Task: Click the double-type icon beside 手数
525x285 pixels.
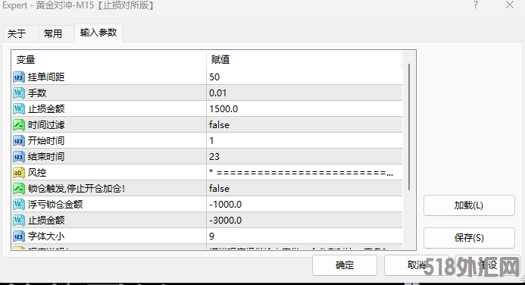Action: (19, 93)
